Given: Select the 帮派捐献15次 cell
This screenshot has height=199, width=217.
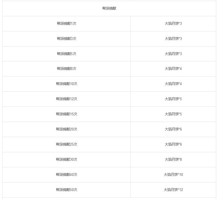Looking at the screenshot, I should (x=66, y=114).
